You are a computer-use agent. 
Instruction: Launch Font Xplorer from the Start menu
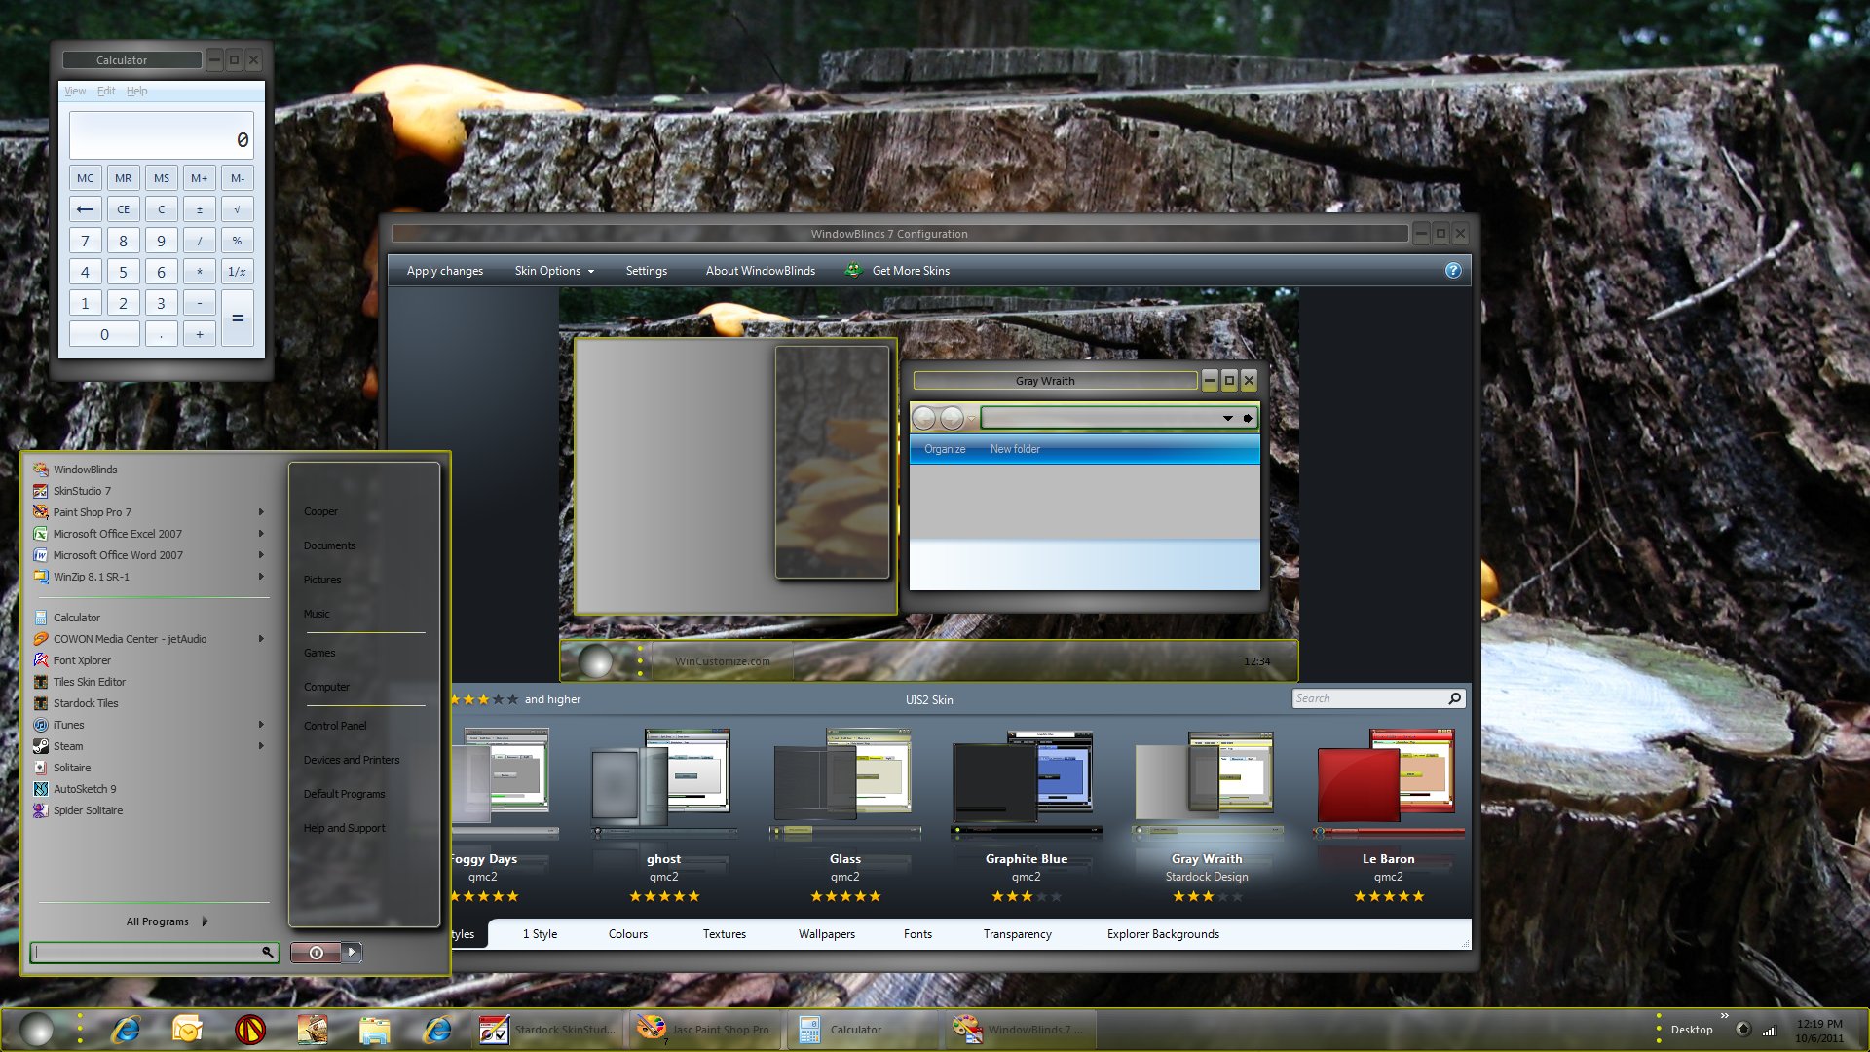pos(82,660)
